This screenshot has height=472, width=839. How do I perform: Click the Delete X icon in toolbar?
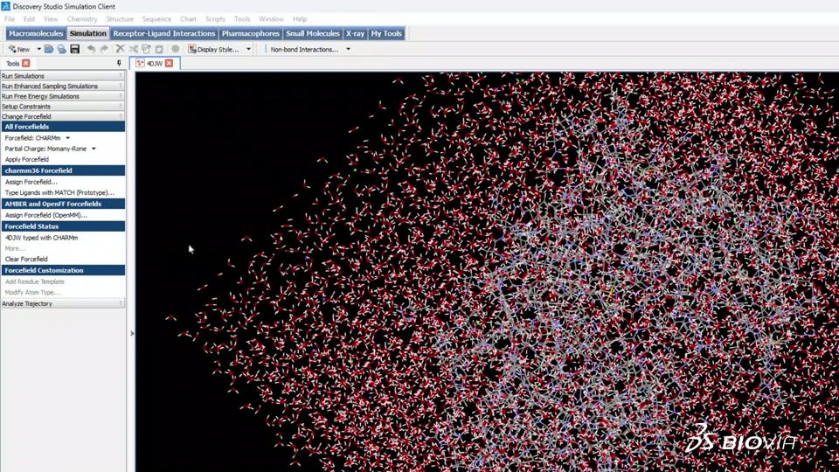tap(121, 49)
